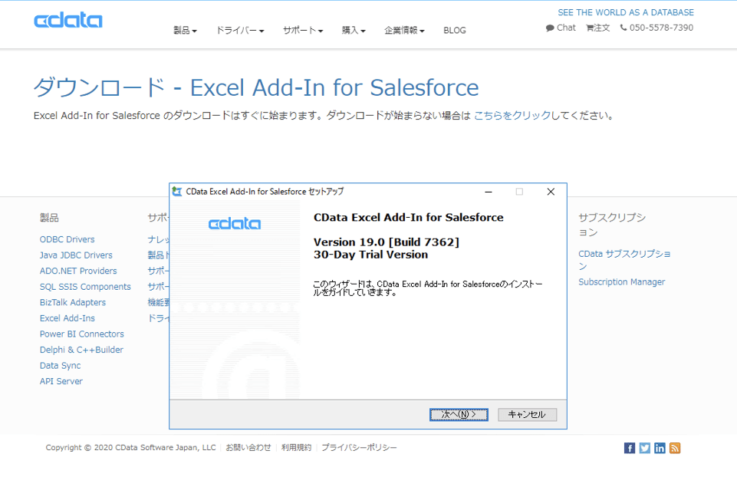
Task: Click the Version 19.0 [Build 7362] text
Action: [x=387, y=242]
